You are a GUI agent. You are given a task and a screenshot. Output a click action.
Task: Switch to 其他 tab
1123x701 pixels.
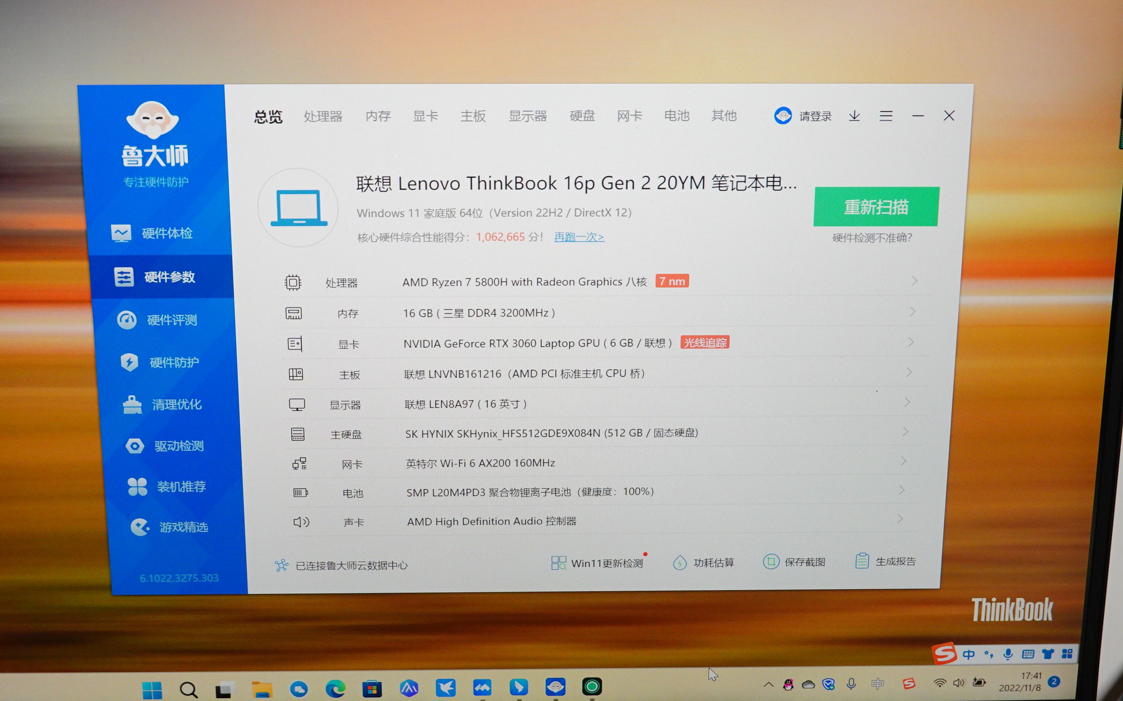click(724, 116)
